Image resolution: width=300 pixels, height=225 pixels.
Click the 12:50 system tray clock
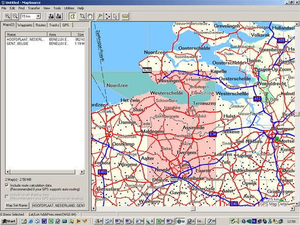click(291, 221)
